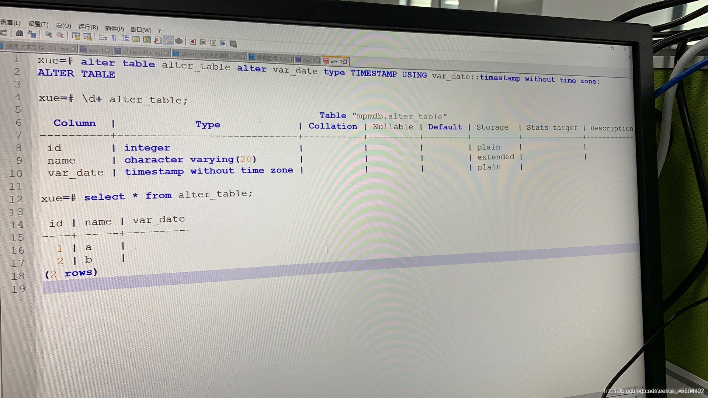
Task: Click the Stop Recording macro icon
Action: coord(203,42)
